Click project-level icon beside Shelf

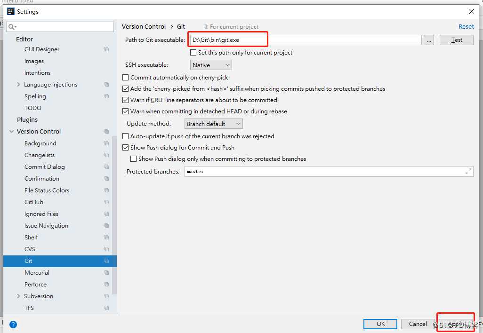(106, 237)
